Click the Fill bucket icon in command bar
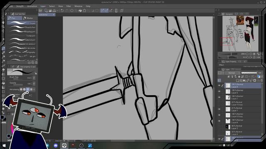266x149 pixels. 80,11
